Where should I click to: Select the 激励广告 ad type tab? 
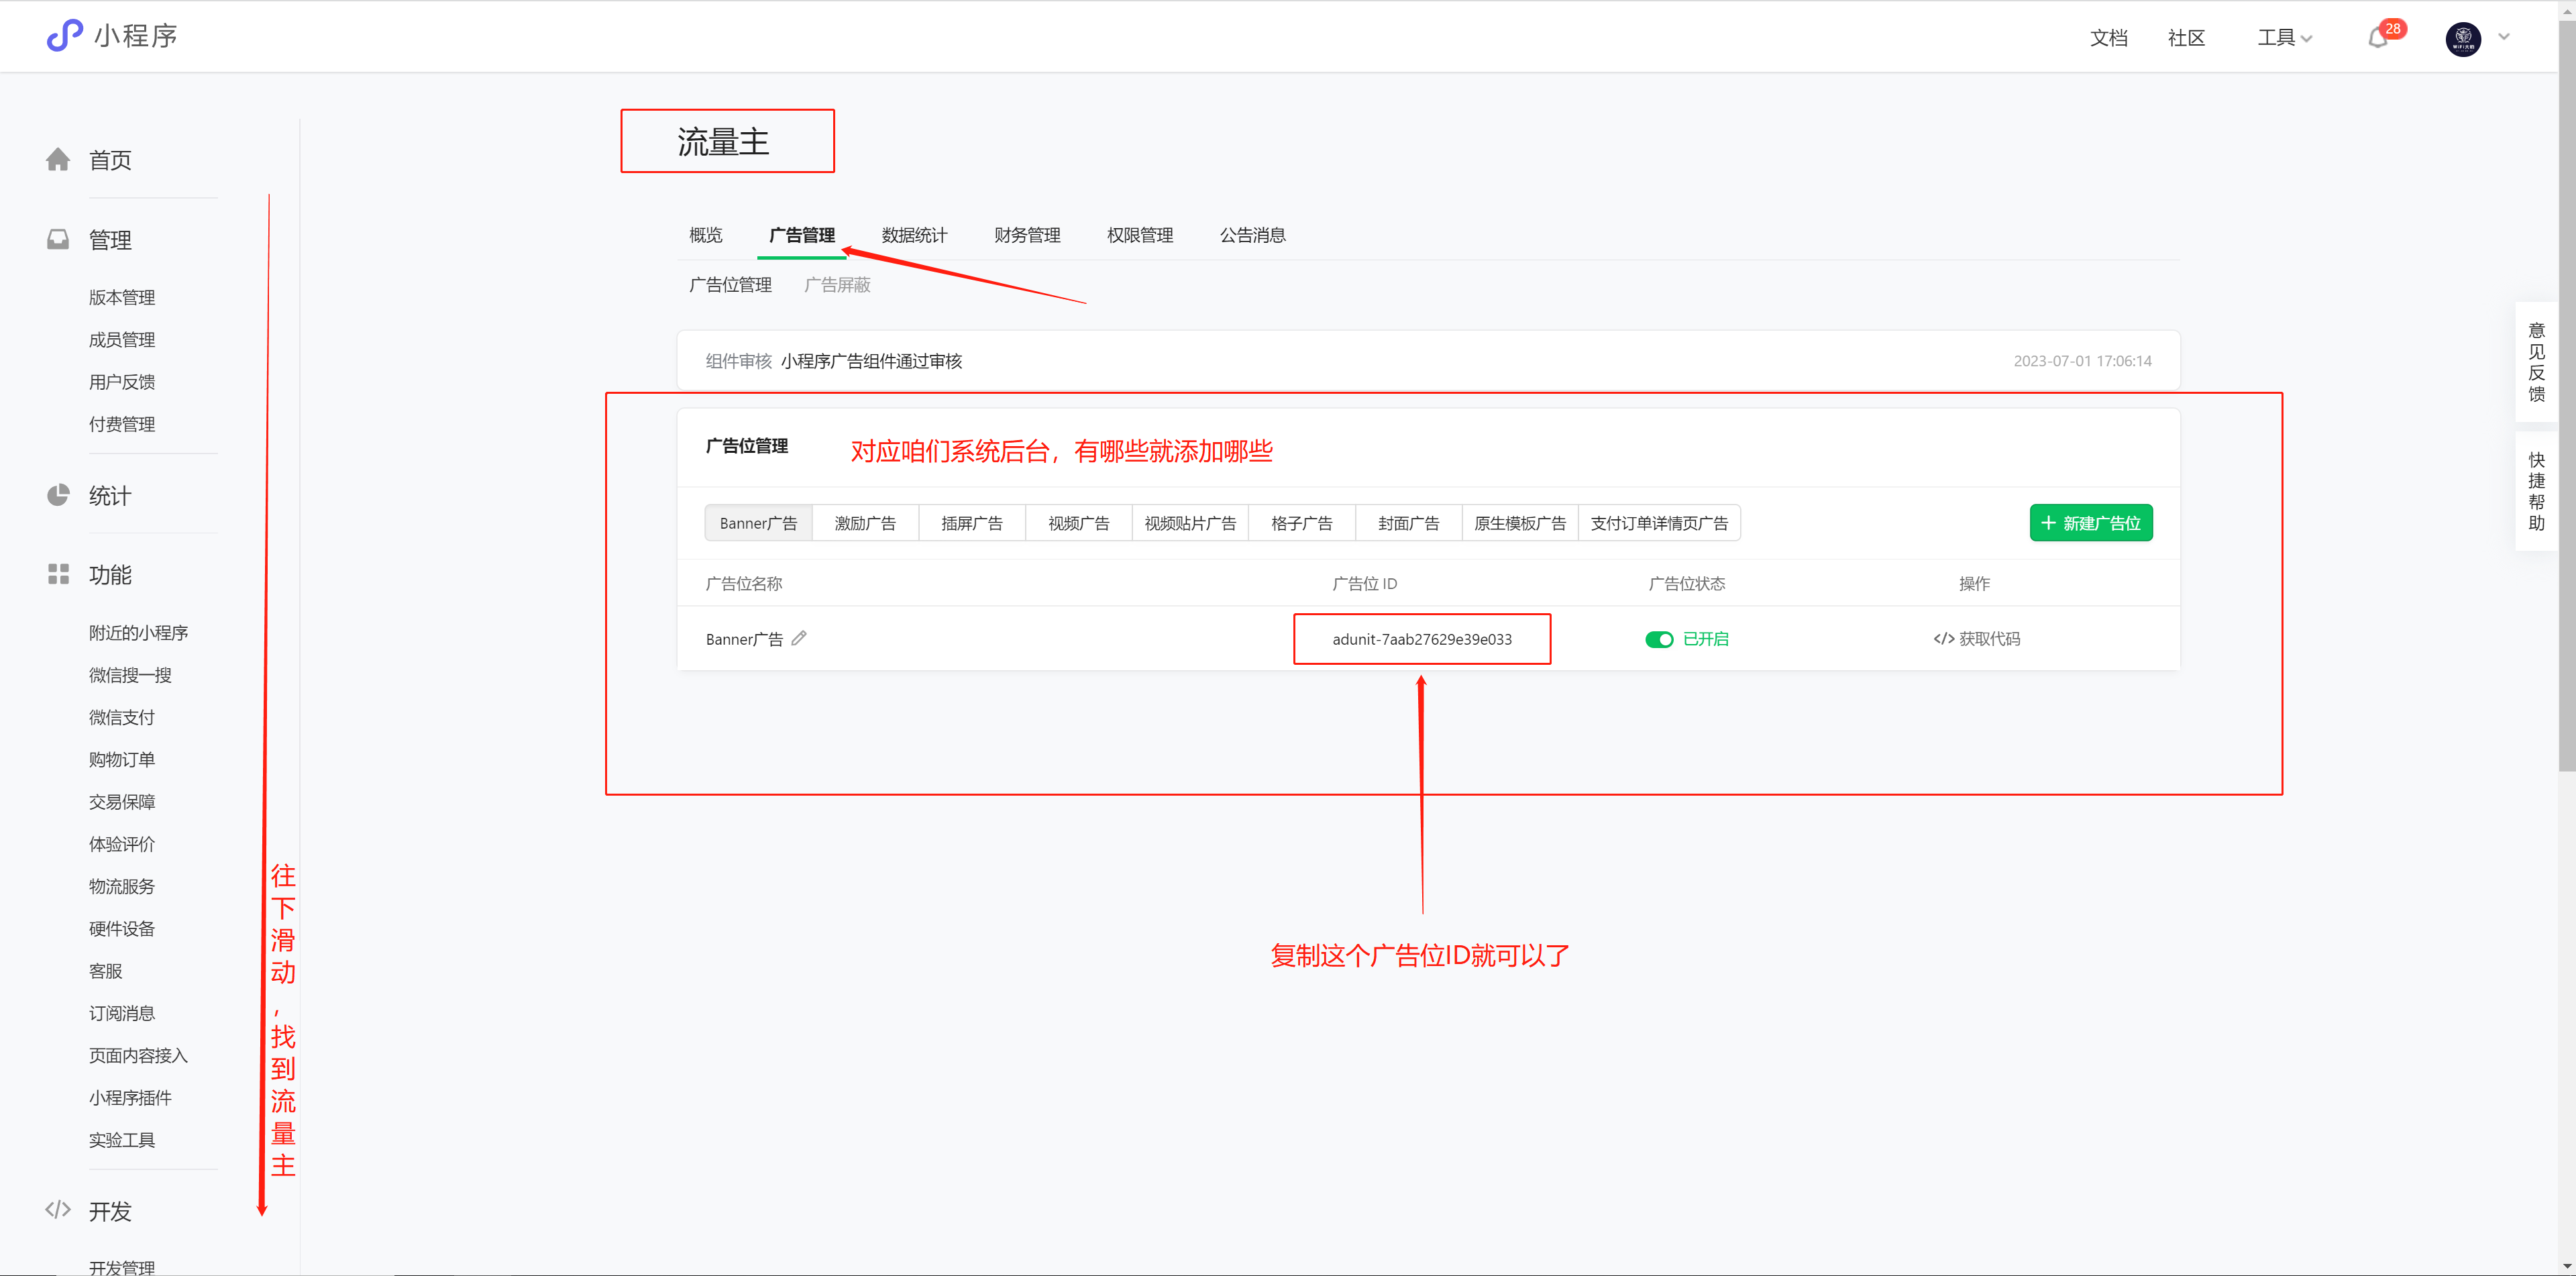click(x=865, y=523)
